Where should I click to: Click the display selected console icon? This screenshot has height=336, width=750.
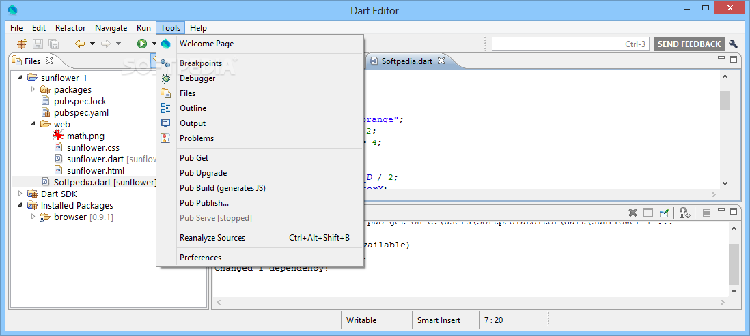706,213
